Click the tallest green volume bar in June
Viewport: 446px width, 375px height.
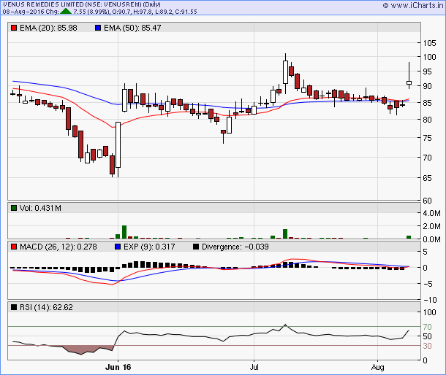[x=124, y=232]
